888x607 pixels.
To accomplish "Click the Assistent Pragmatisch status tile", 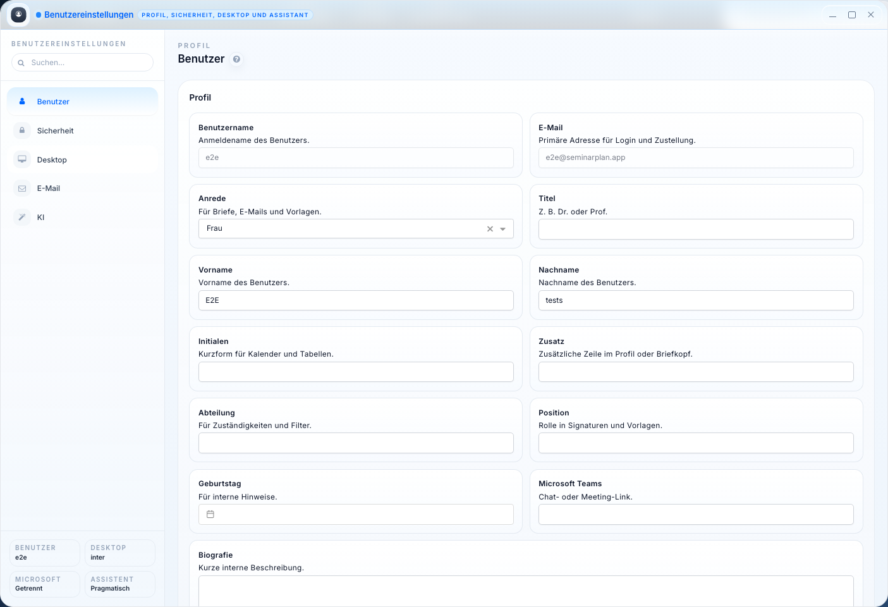I will pos(119,584).
